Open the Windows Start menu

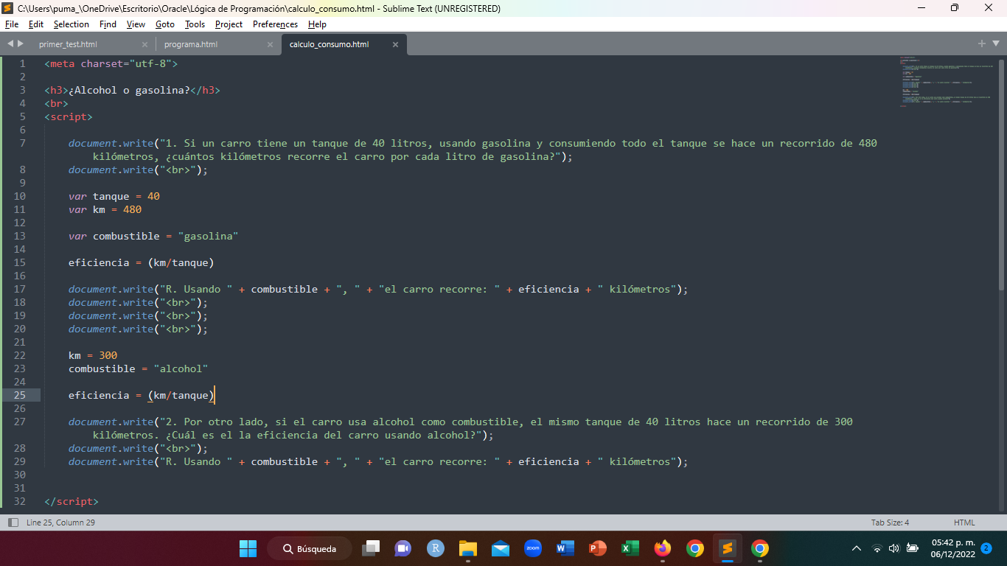(x=248, y=548)
